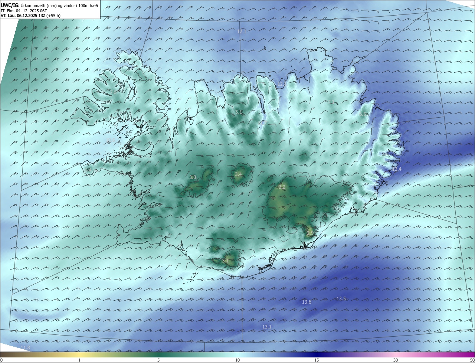Click the 13.4 value off the east coast
Viewport: 475px width, 363px height.
point(397,169)
